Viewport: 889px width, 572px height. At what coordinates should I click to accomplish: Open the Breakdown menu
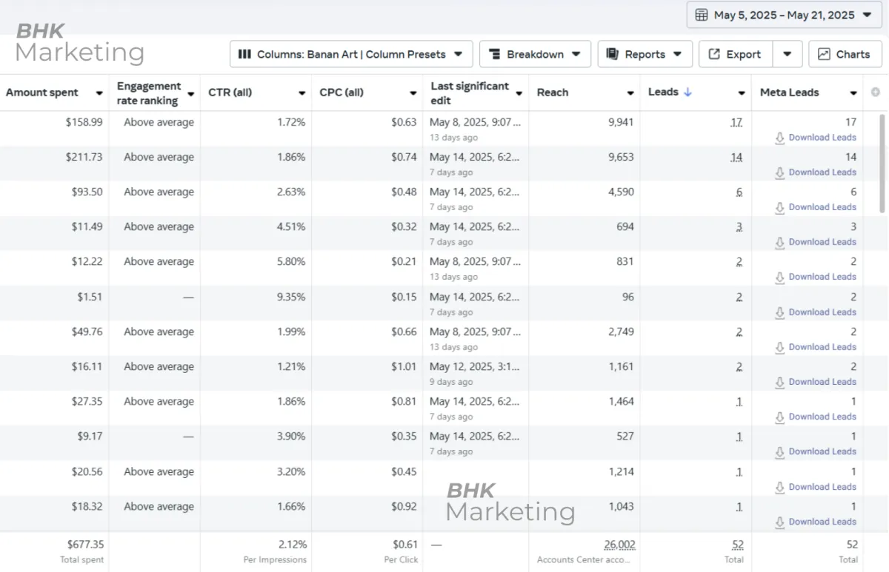tap(535, 54)
